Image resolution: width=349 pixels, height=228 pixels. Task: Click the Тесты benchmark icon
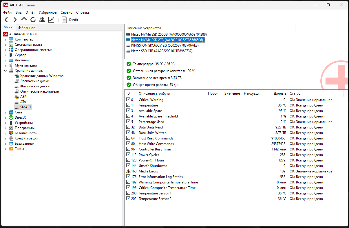tap(11, 149)
